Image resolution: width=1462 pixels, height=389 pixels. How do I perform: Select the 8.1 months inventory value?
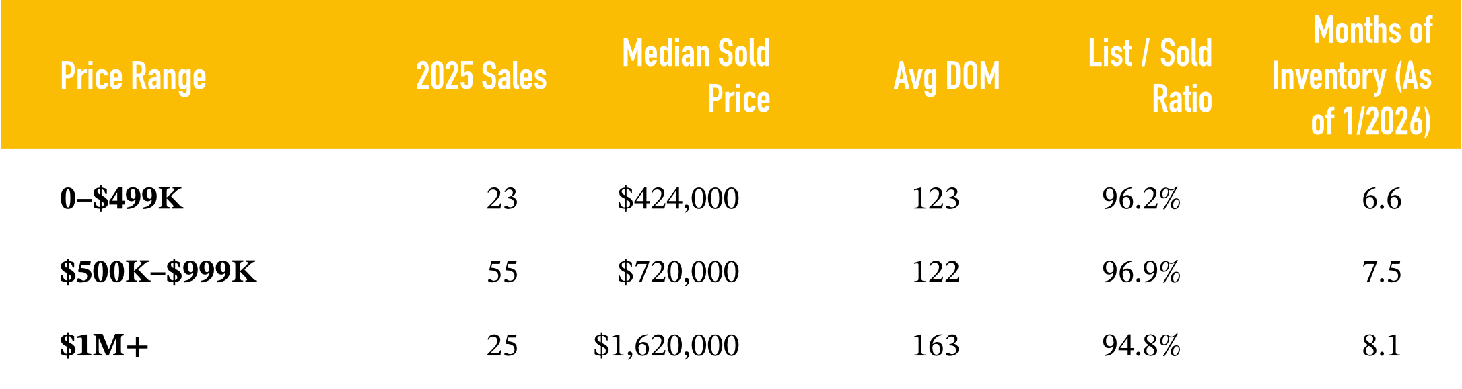(x=1381, y=345)
